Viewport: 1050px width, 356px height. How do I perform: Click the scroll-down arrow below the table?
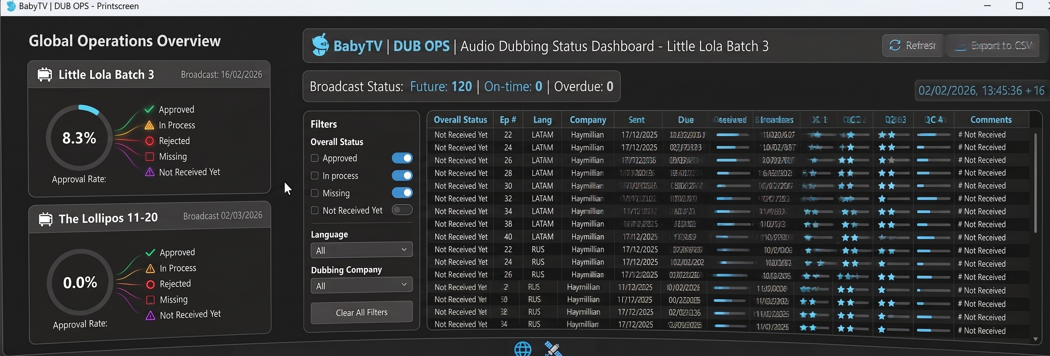1035,339
